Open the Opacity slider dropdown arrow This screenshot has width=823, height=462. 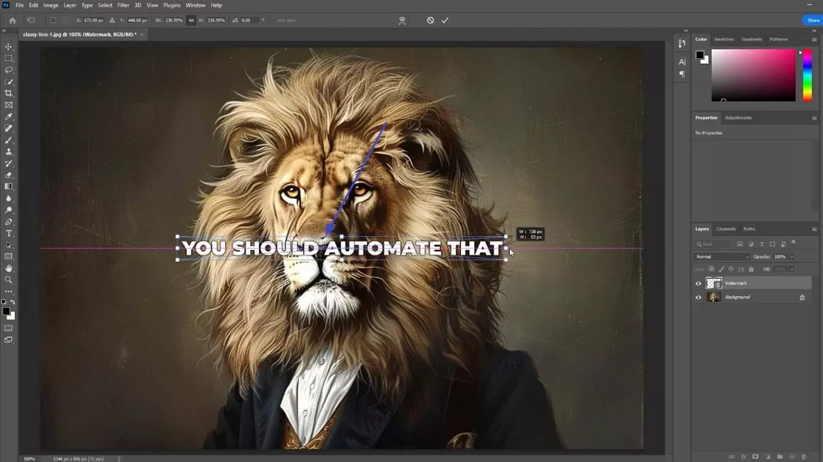791,257
